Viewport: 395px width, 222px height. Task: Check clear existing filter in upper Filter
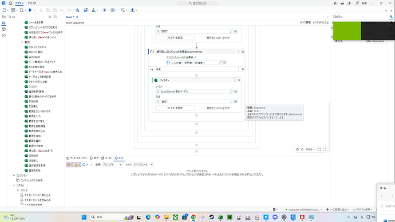204,38
